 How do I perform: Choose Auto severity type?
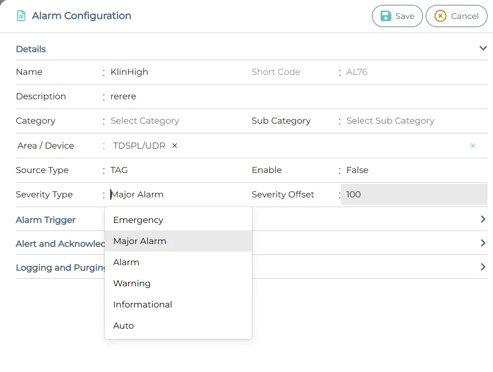(123, 326)
